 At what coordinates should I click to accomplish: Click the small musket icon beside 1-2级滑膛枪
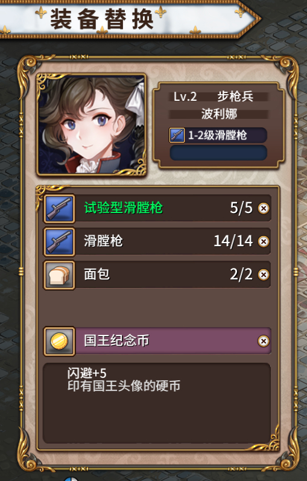[x=177, y=135]
